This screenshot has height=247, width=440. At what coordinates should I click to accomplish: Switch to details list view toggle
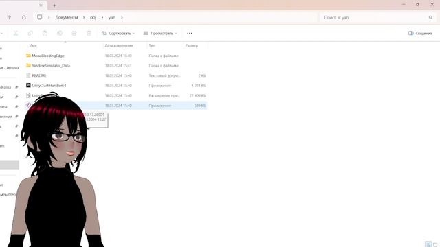[x=428, y=244]
